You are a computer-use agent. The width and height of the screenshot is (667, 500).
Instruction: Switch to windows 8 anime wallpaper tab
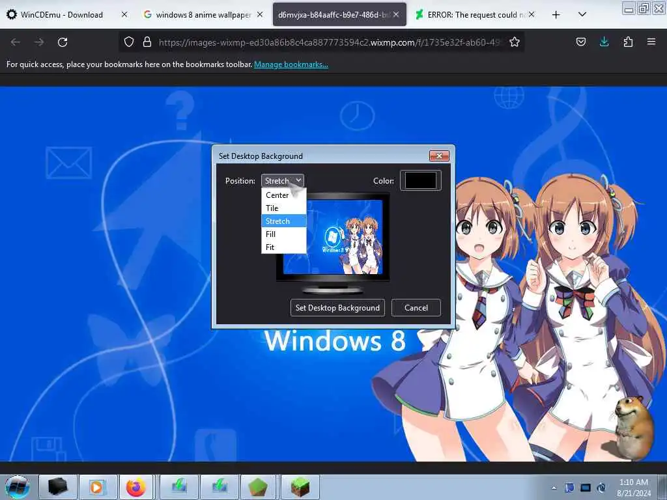(202, 14)
